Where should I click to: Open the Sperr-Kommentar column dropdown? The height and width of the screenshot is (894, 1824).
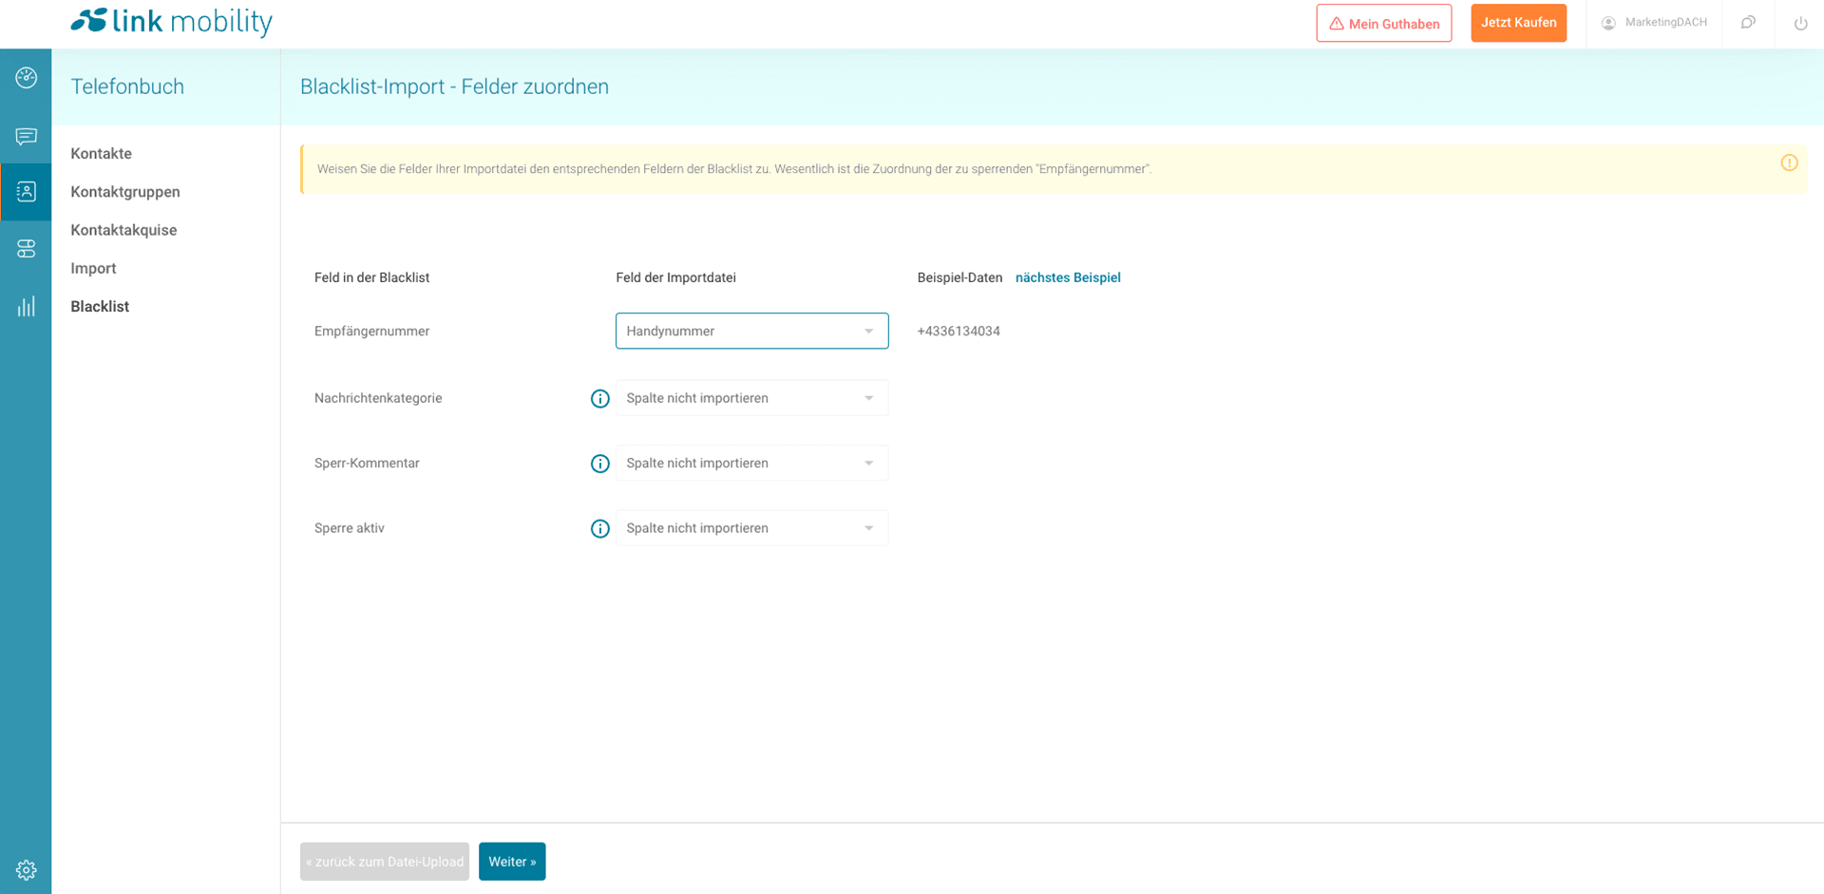(x=751, y=464)
